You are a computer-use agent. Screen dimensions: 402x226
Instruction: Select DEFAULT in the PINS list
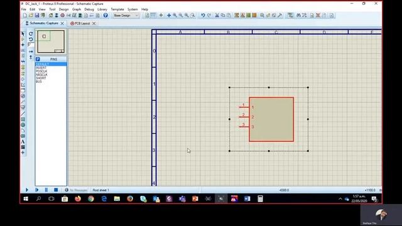tap(51, 64)
